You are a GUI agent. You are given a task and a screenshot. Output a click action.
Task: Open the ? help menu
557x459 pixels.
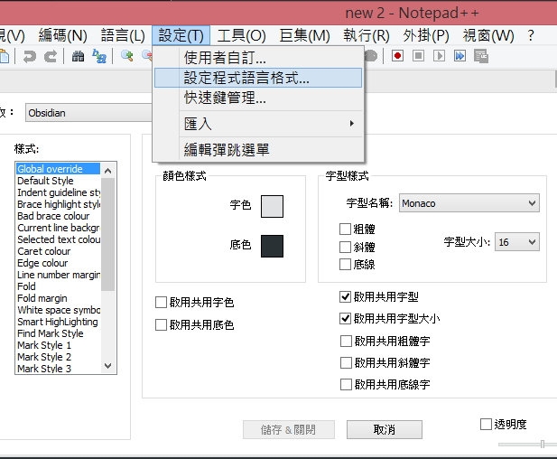530,35
